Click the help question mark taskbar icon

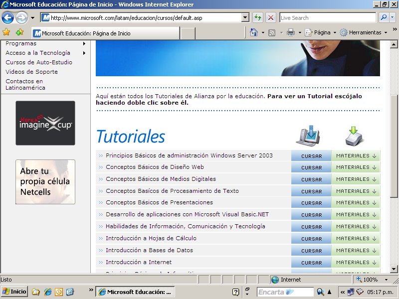[x=235, y=292]
